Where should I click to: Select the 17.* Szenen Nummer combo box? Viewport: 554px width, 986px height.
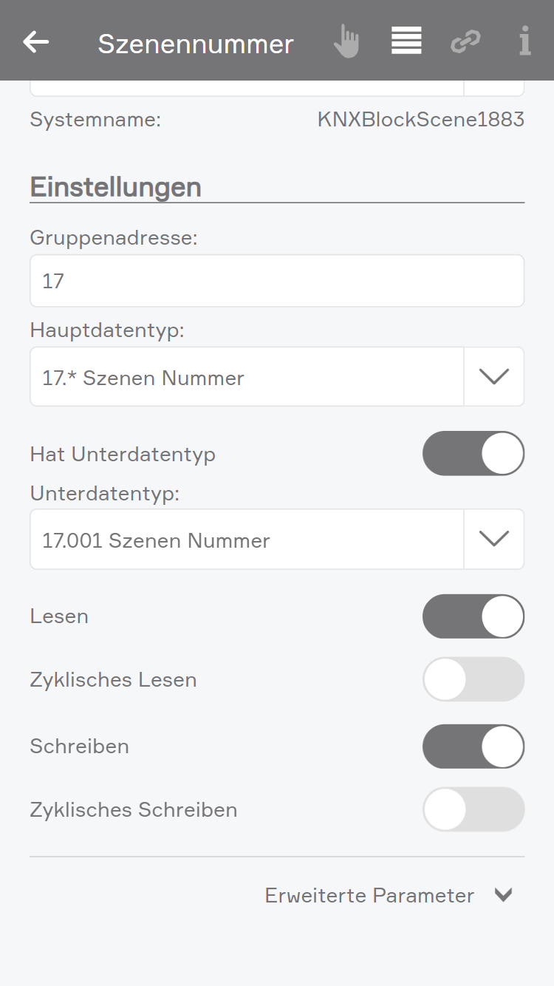(247, 377)
